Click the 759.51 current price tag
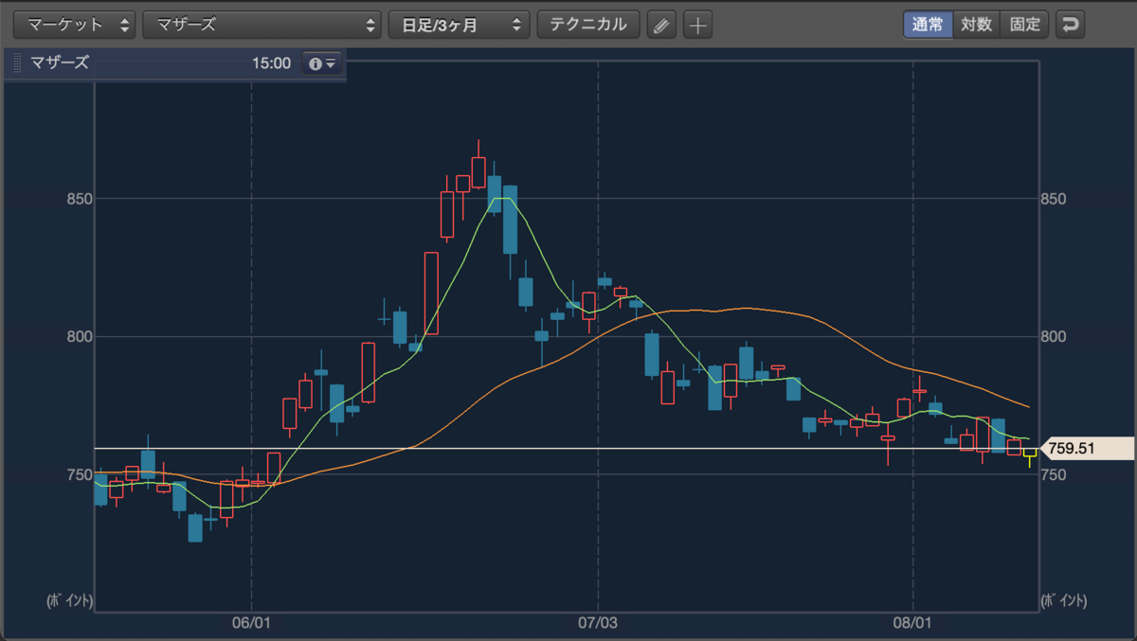The height and width of the screenshot is (641, 1137). [1086, 449]
